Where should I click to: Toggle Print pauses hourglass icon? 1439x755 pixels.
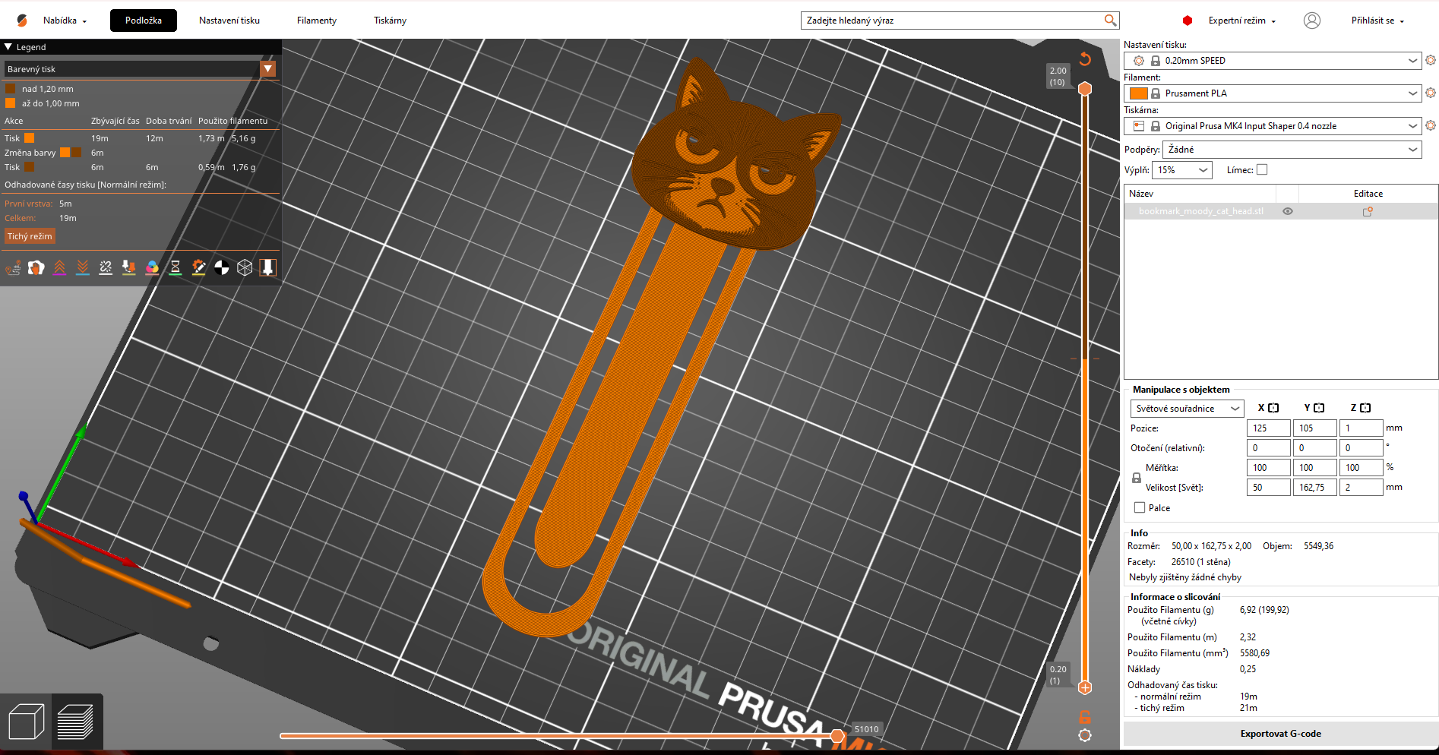(176, 267)
